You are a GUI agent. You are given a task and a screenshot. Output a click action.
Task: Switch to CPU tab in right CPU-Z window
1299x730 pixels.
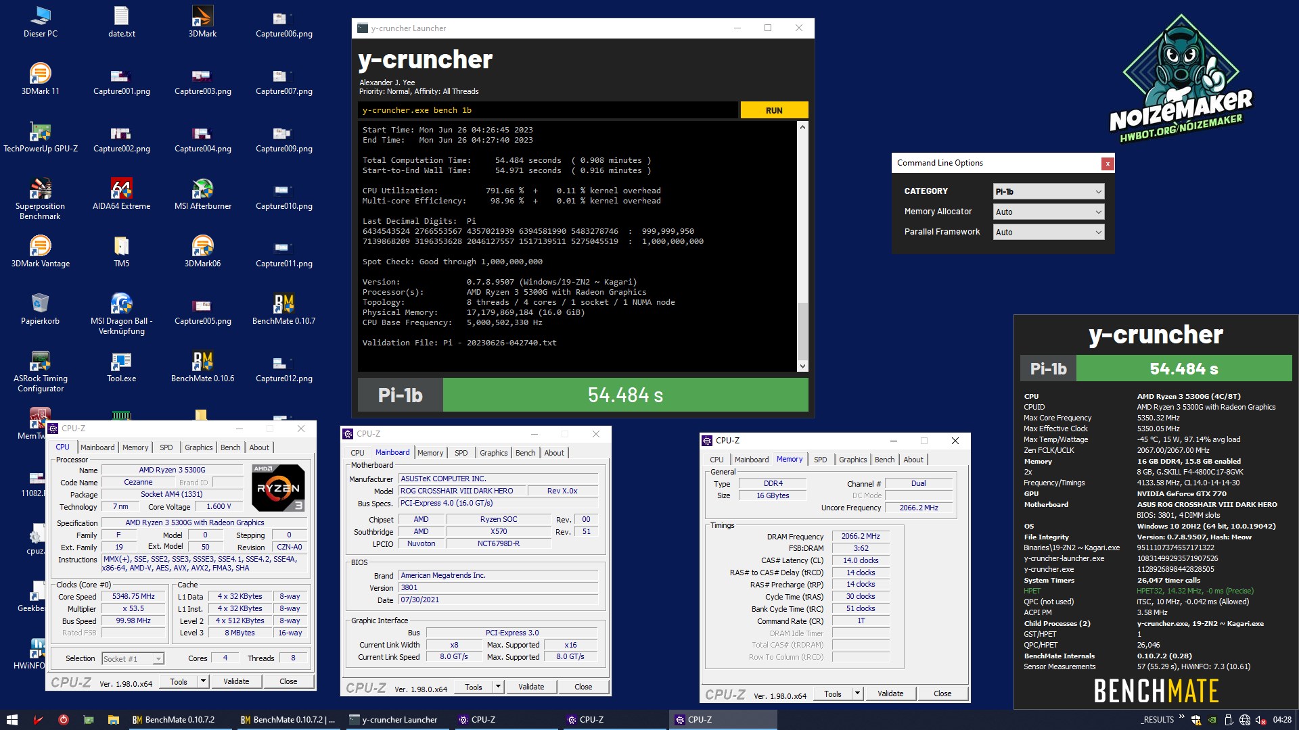(716, 460)
